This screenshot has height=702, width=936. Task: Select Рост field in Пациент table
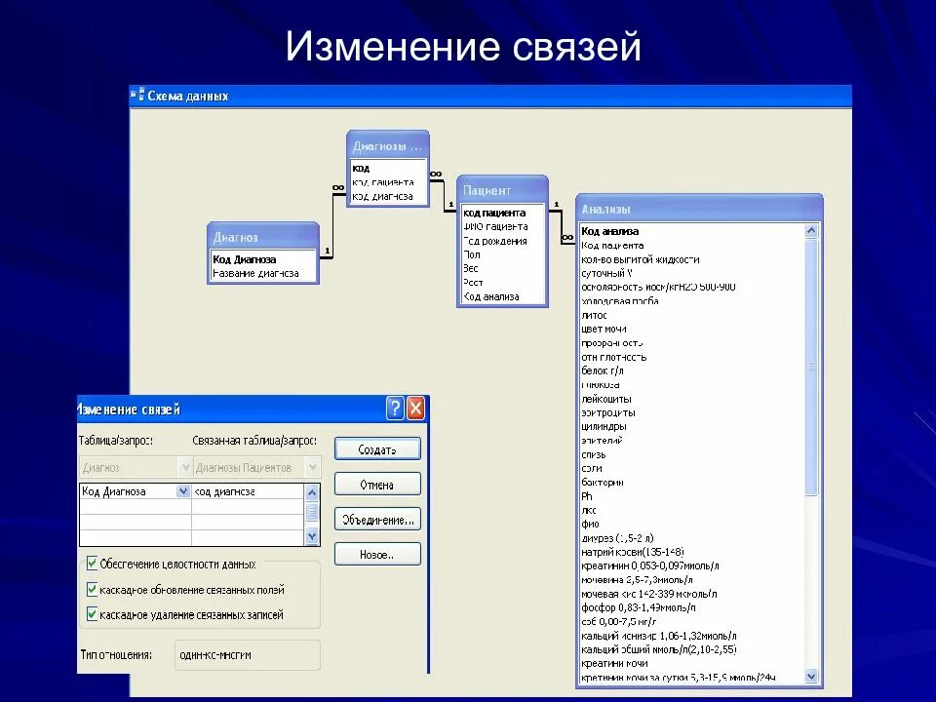[x=473, y=283]
